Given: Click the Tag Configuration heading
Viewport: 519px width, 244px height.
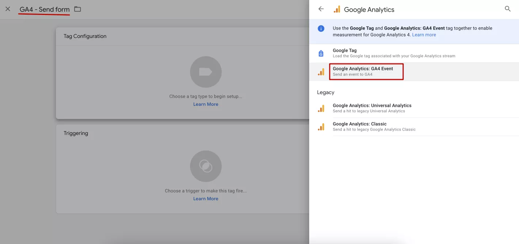Looking at the screenshot, I should (85, 36).
